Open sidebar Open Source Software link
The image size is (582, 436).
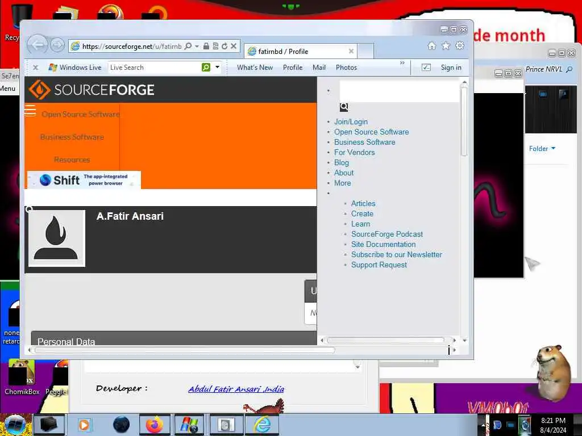pos(371,132)
